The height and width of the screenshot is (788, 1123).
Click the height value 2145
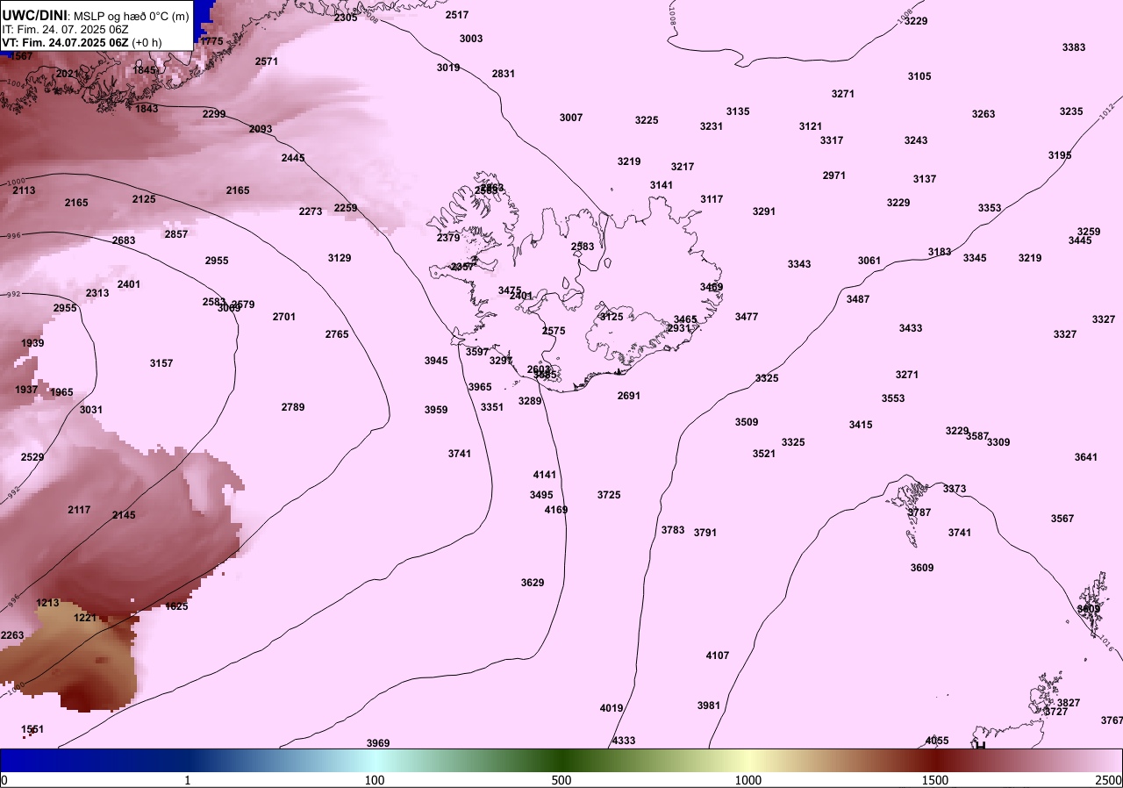click(124, 515)
